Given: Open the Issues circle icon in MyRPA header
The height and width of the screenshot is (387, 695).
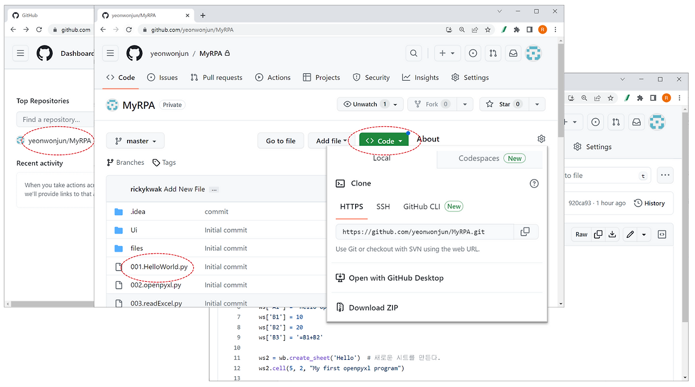Looking at the screenshot, I should click(x=473, y=53).
